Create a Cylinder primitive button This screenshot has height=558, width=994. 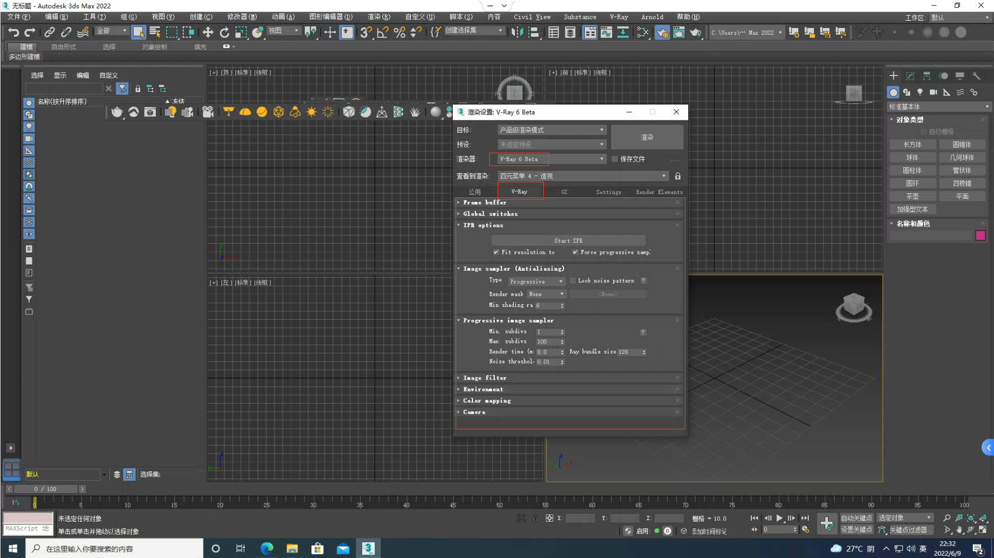tap(912, 171)
